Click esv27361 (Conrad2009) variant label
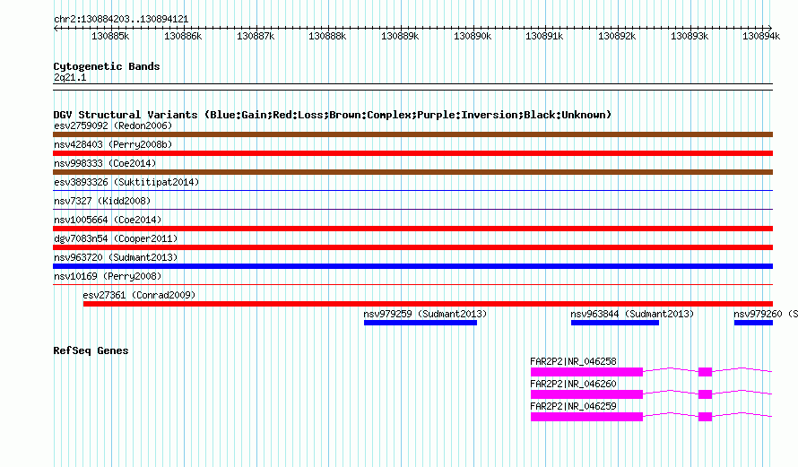 pyautogui.click(x=139, y=295)
